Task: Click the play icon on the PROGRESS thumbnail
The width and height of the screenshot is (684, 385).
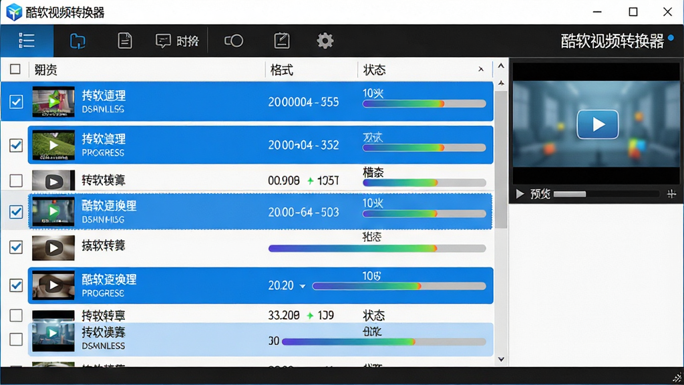Action: click(53, 145)
